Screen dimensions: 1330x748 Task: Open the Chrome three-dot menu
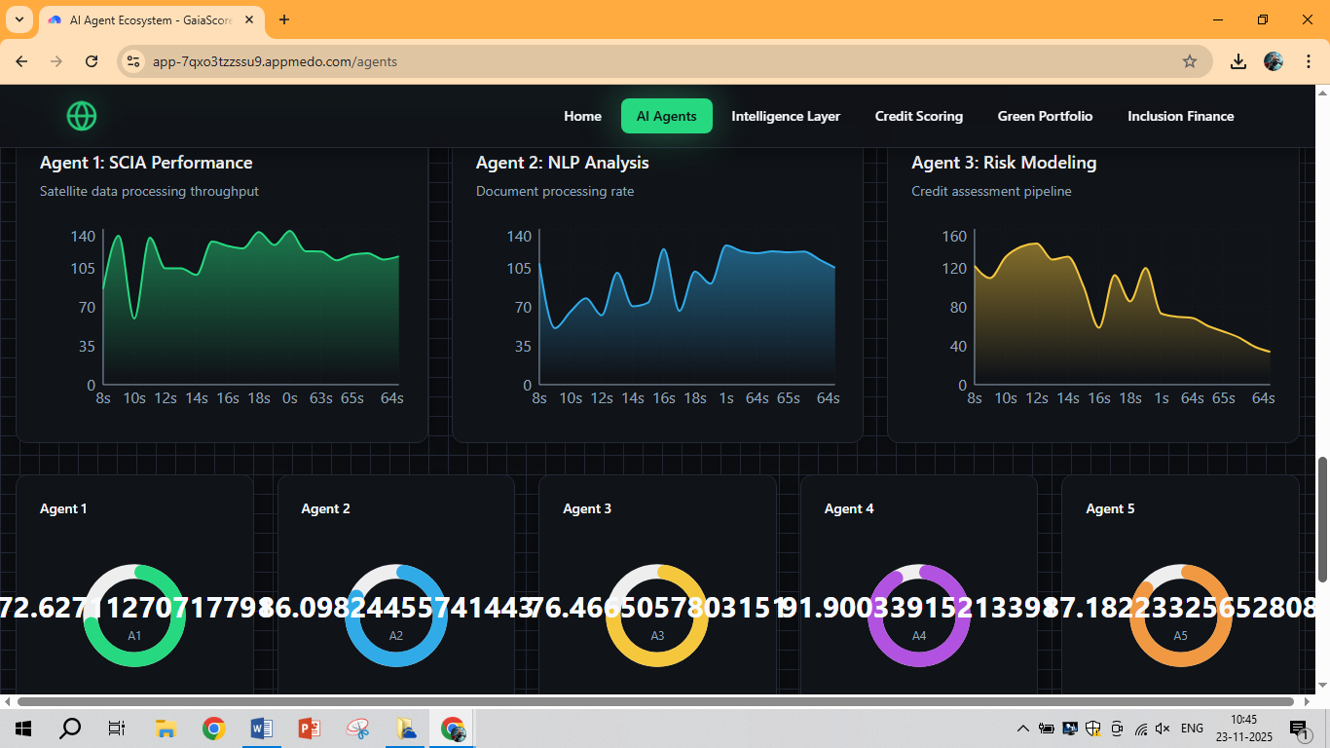tap(1307, 61)
